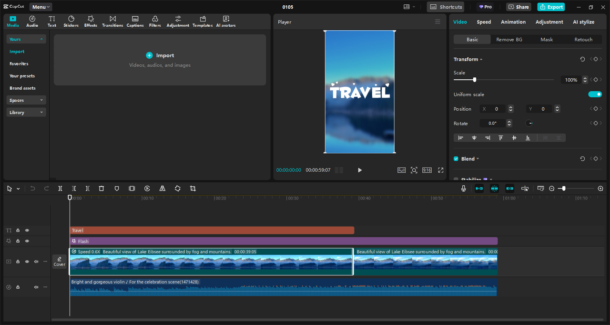Screen dimensions: 610x325
Task: Switch to the AI stylize tab
Action: click(x=583, y=22)
